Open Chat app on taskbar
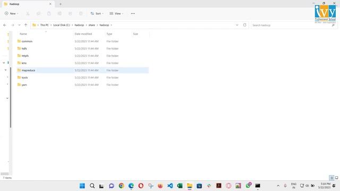The height and width of the screenshot is (191, 340). (x=112, y=186)
